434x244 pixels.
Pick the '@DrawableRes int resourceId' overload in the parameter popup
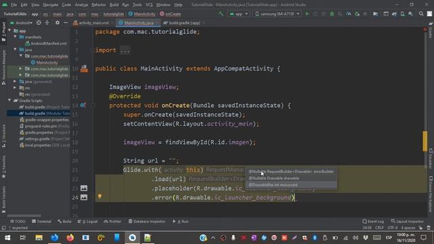291,185
